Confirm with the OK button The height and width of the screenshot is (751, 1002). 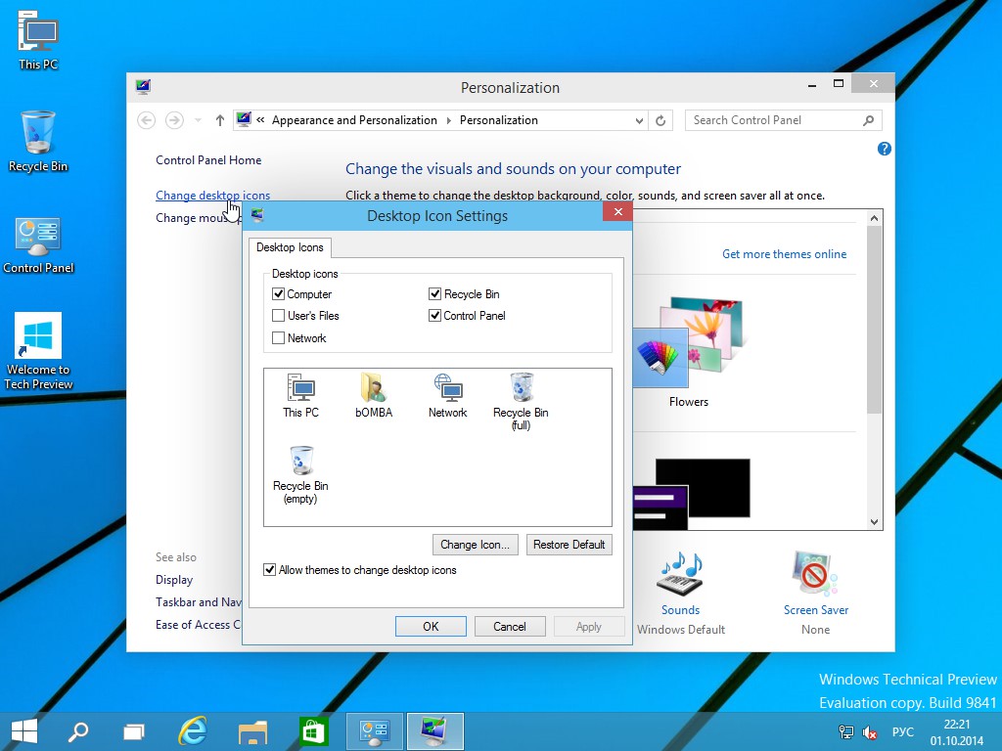[x=431, y=627]
